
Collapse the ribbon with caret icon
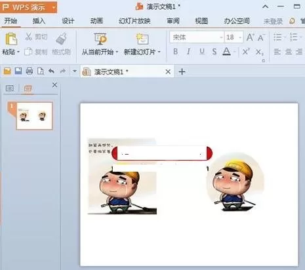coord(265,7)
